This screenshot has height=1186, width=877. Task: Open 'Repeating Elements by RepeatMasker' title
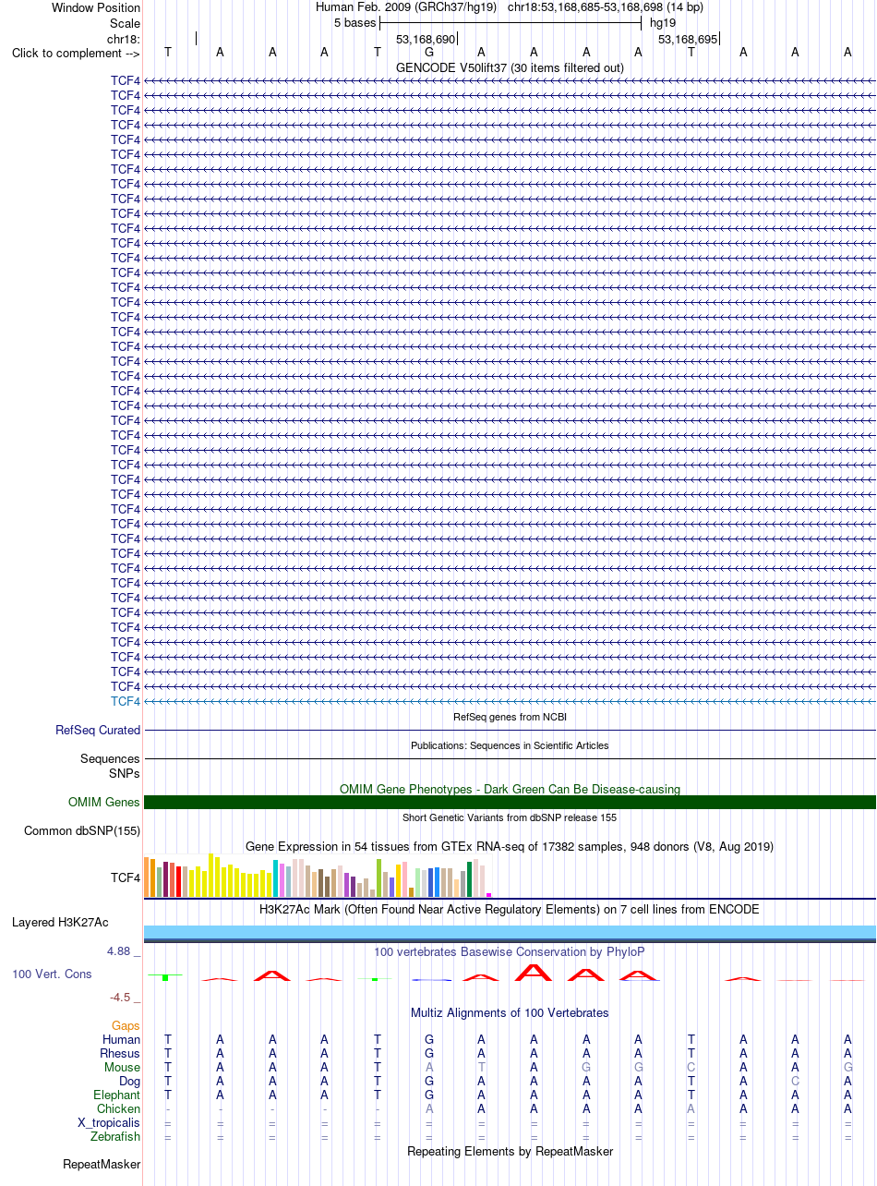click(x=510, y=1151)
